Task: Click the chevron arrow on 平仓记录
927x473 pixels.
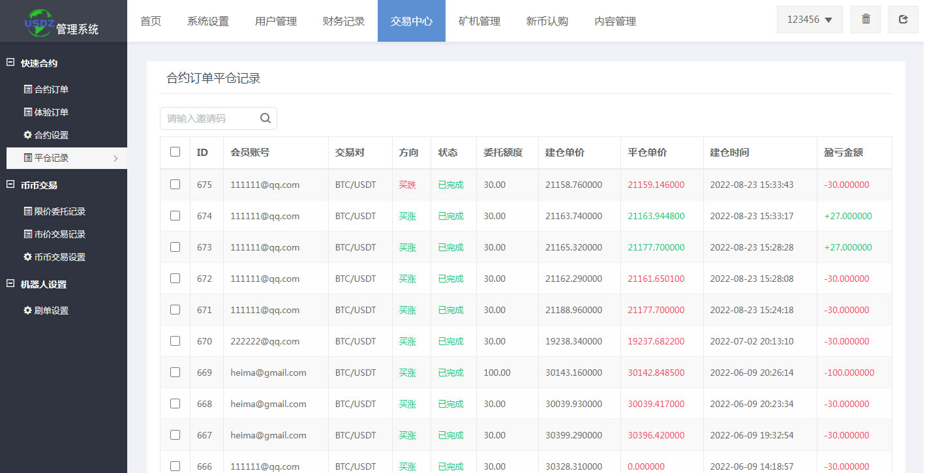Action: [115, 158]
